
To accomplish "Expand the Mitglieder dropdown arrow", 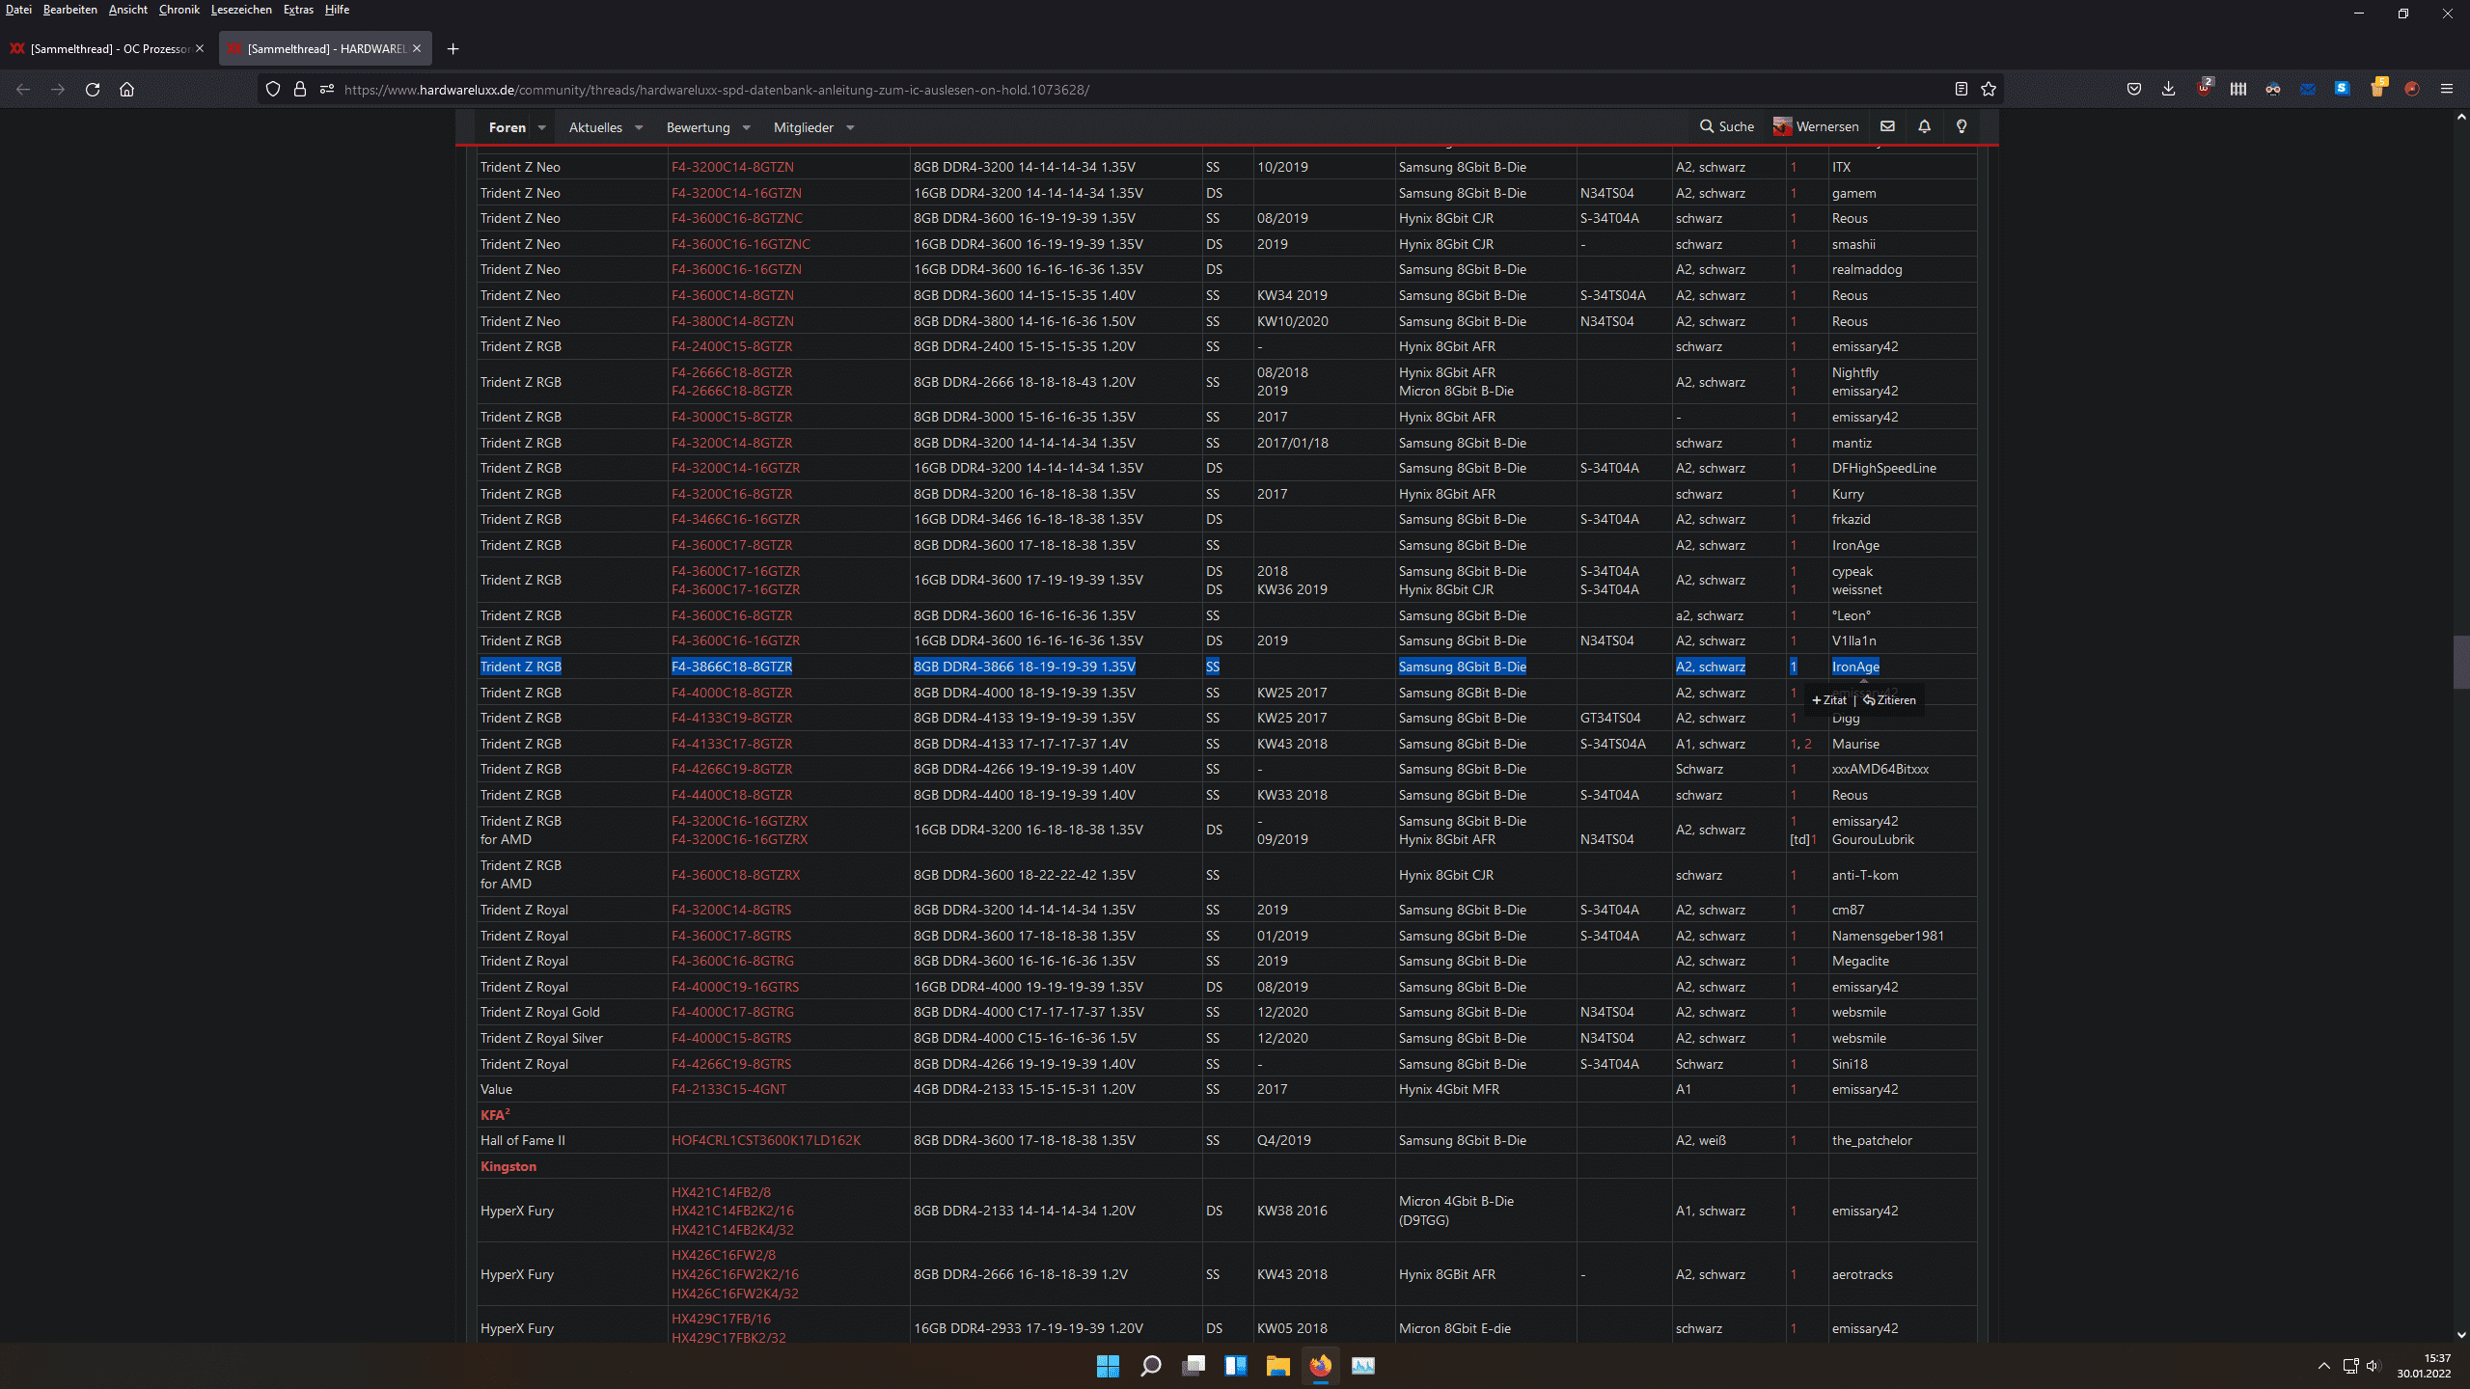I will click(x=850, y=127).
